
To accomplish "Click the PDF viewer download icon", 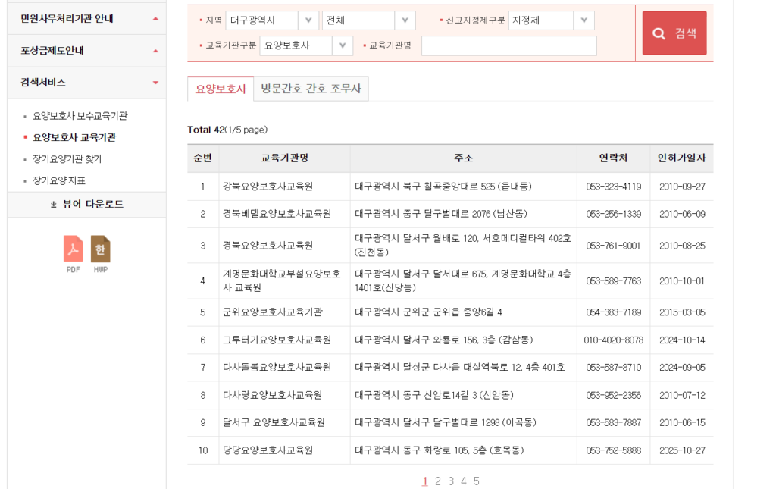I will pyautogui.click(x=73, y=249).
